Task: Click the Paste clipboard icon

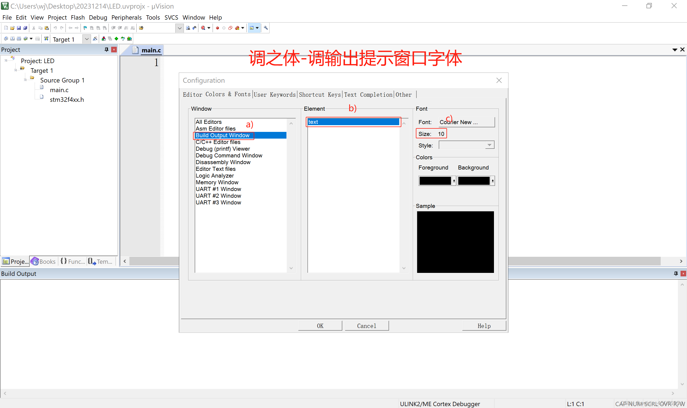Action: (47, 28)
